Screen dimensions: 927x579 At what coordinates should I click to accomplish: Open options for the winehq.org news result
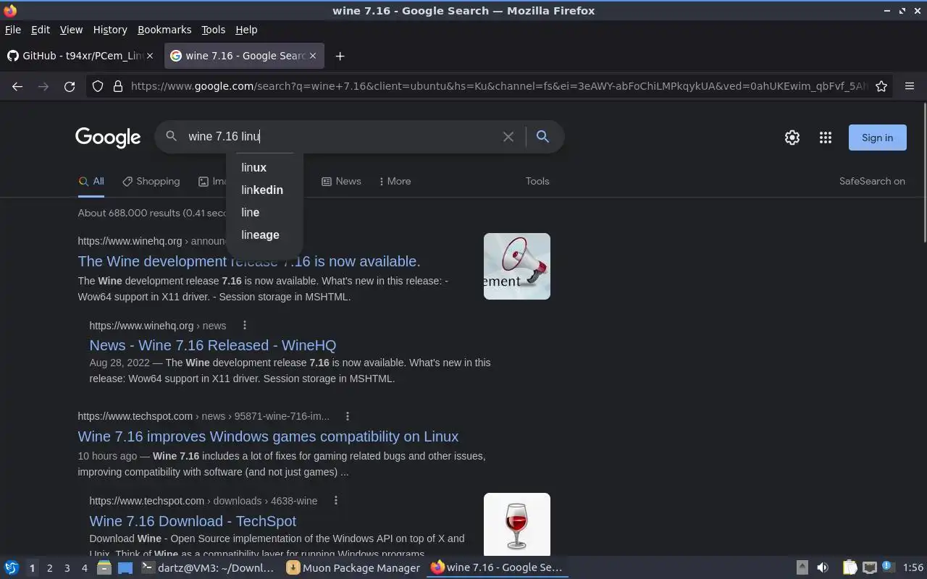click(x=245, y=325)
